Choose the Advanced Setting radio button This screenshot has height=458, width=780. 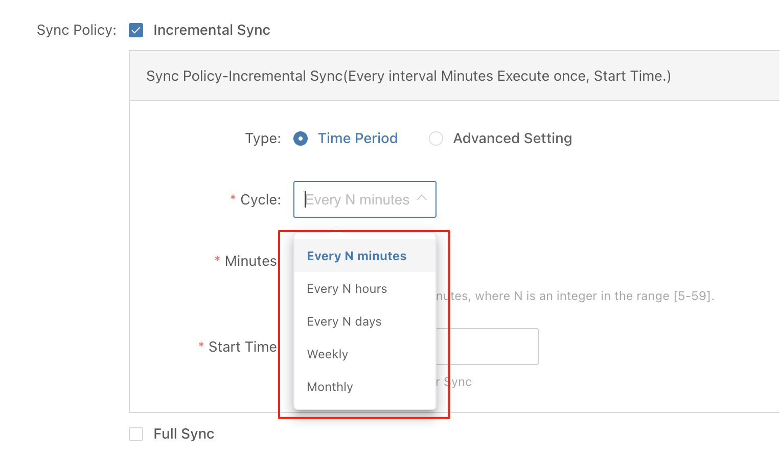[436, 139]
